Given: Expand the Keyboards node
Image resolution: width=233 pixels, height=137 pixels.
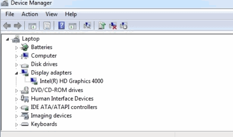Looking at the screenshot, I should click(16, 125).
